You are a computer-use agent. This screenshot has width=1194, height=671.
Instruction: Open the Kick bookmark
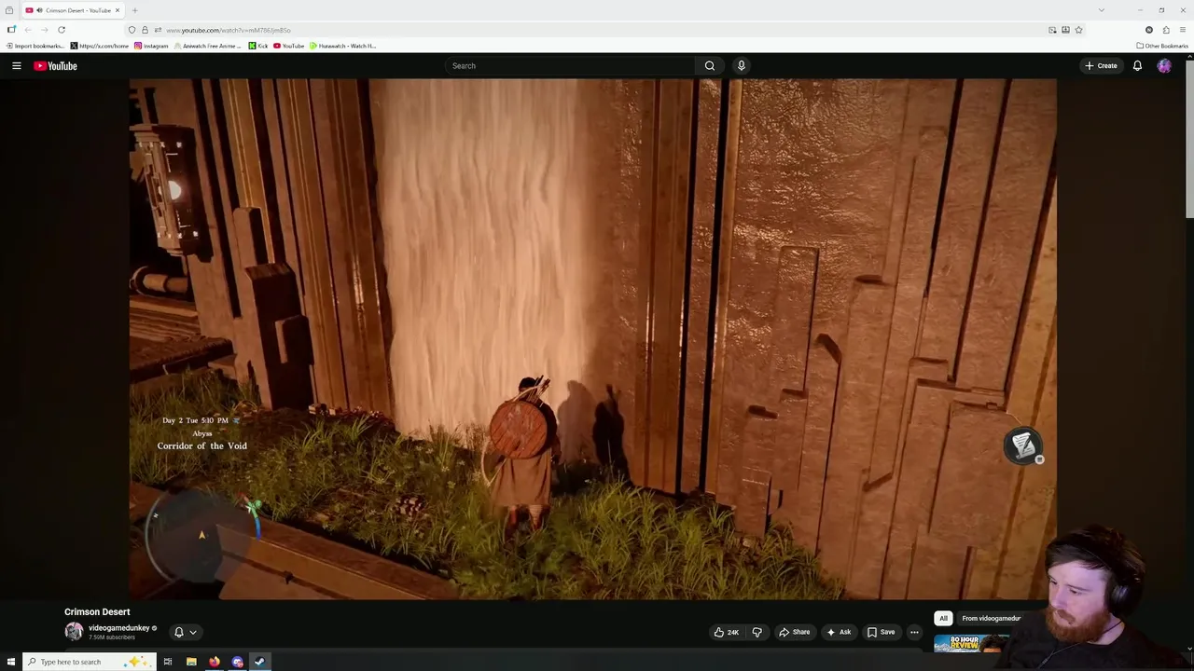click(x=258, y=46)
